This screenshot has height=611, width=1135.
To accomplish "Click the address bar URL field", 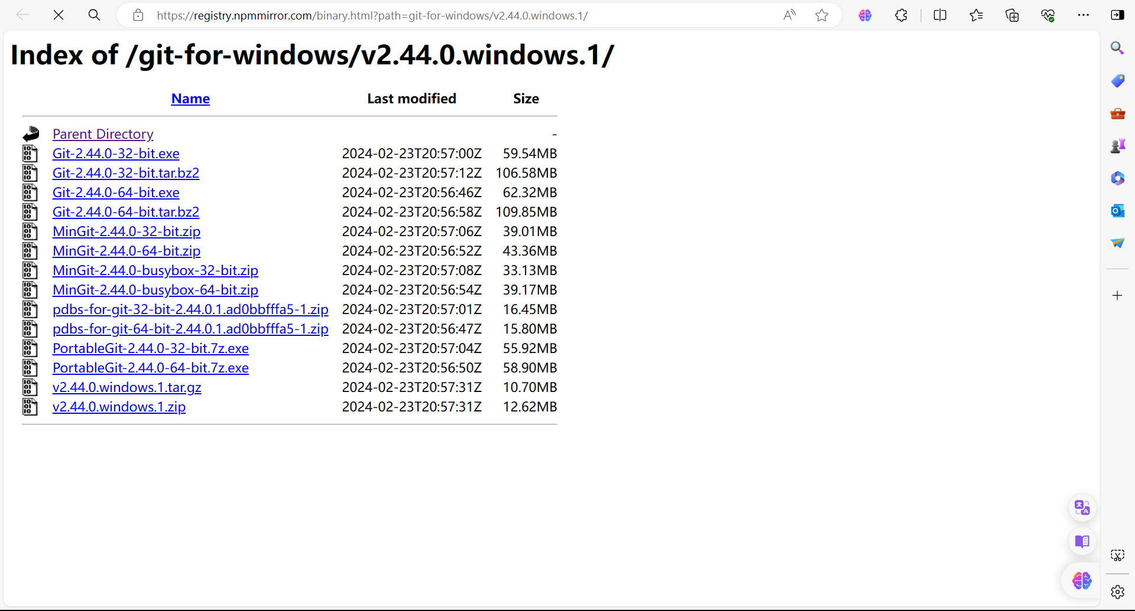I will 372,15.
